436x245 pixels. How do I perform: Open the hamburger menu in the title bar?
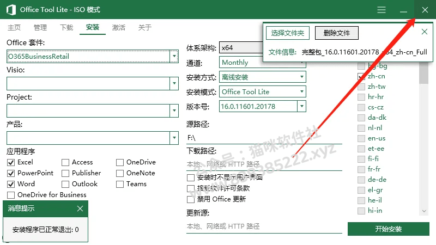381,10
